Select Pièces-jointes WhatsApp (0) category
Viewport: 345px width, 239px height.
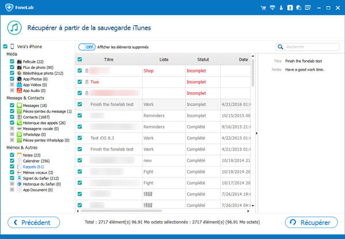[x=46, y=140]
